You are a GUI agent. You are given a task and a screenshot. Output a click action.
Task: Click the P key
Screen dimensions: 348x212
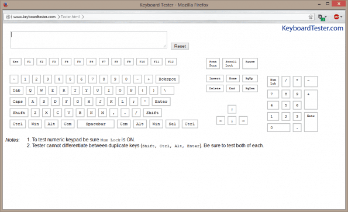[132, 90]
